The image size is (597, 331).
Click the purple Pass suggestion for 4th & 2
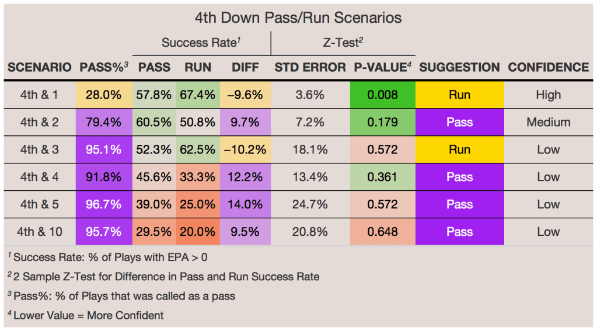(x=459, y=123)
